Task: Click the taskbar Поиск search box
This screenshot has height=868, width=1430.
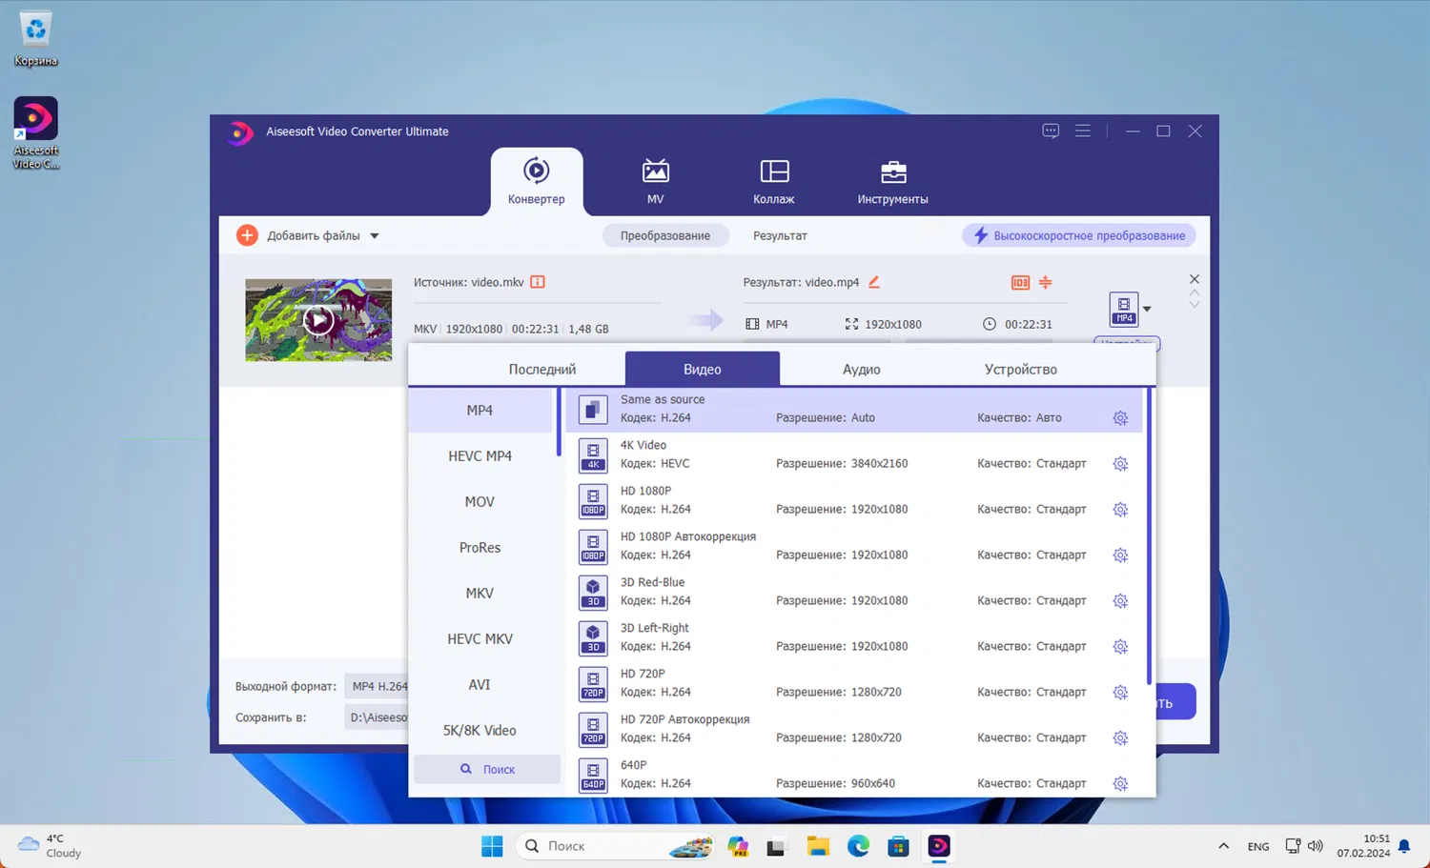Action: click(615, 846)
